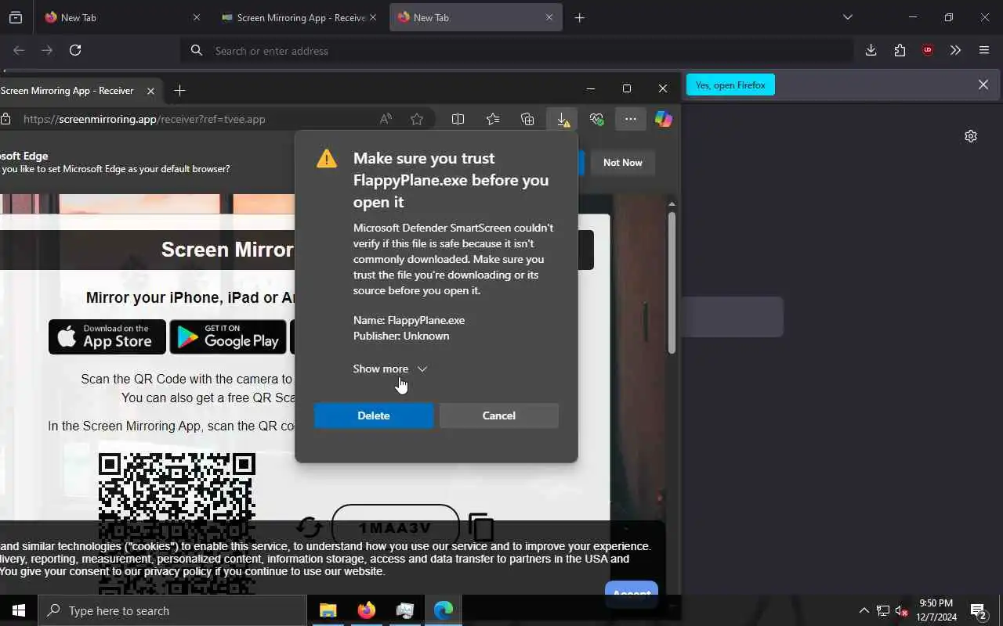This screenshot has height=626, width=1003.
Task: Open Edge browser essentials heart icon
Action: (597, 119)
